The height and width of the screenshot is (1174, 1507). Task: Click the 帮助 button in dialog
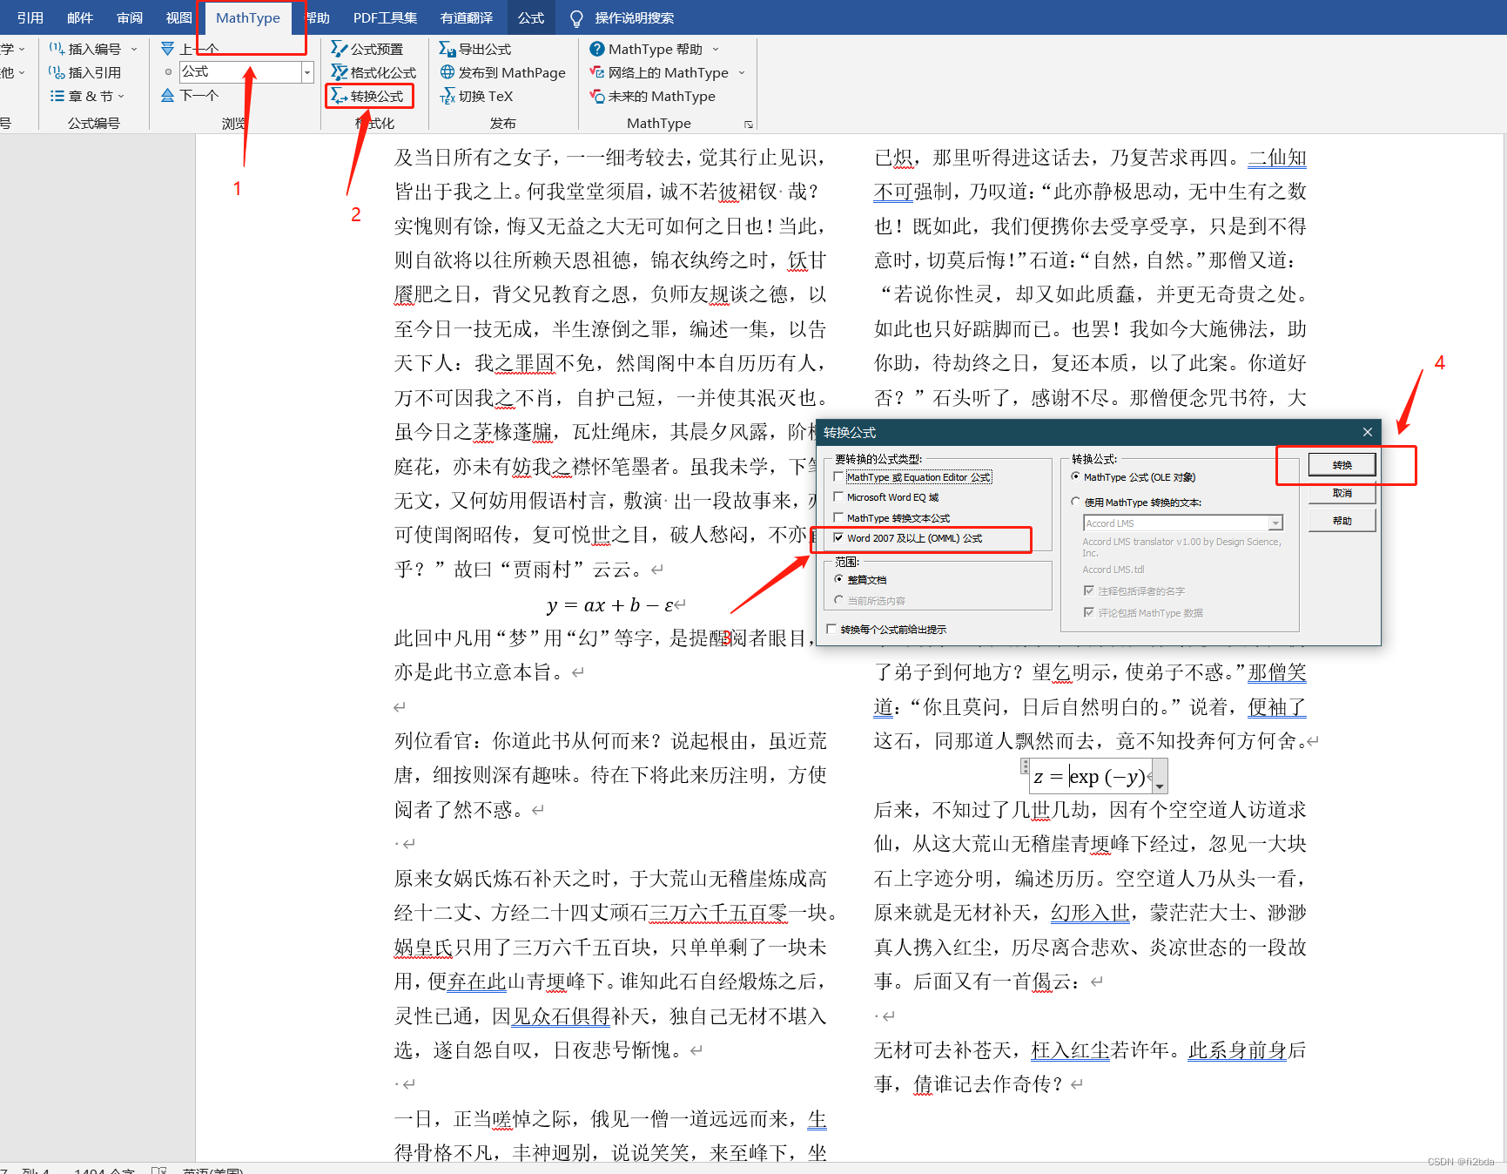click(1342, 521)
